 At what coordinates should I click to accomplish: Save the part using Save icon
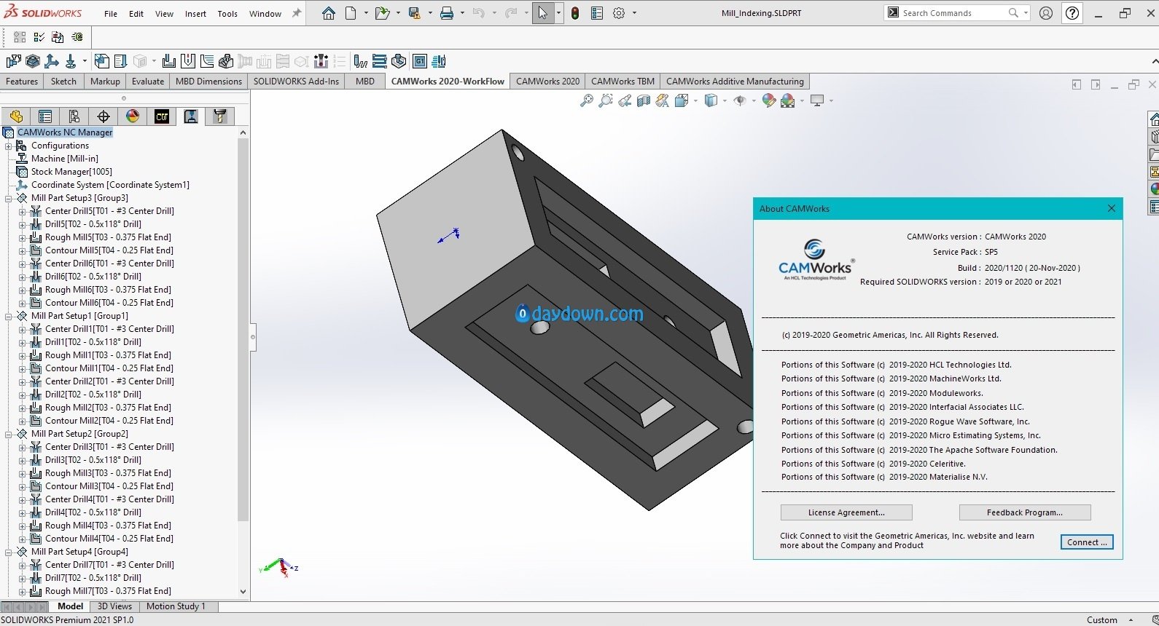tap(414, 13)
